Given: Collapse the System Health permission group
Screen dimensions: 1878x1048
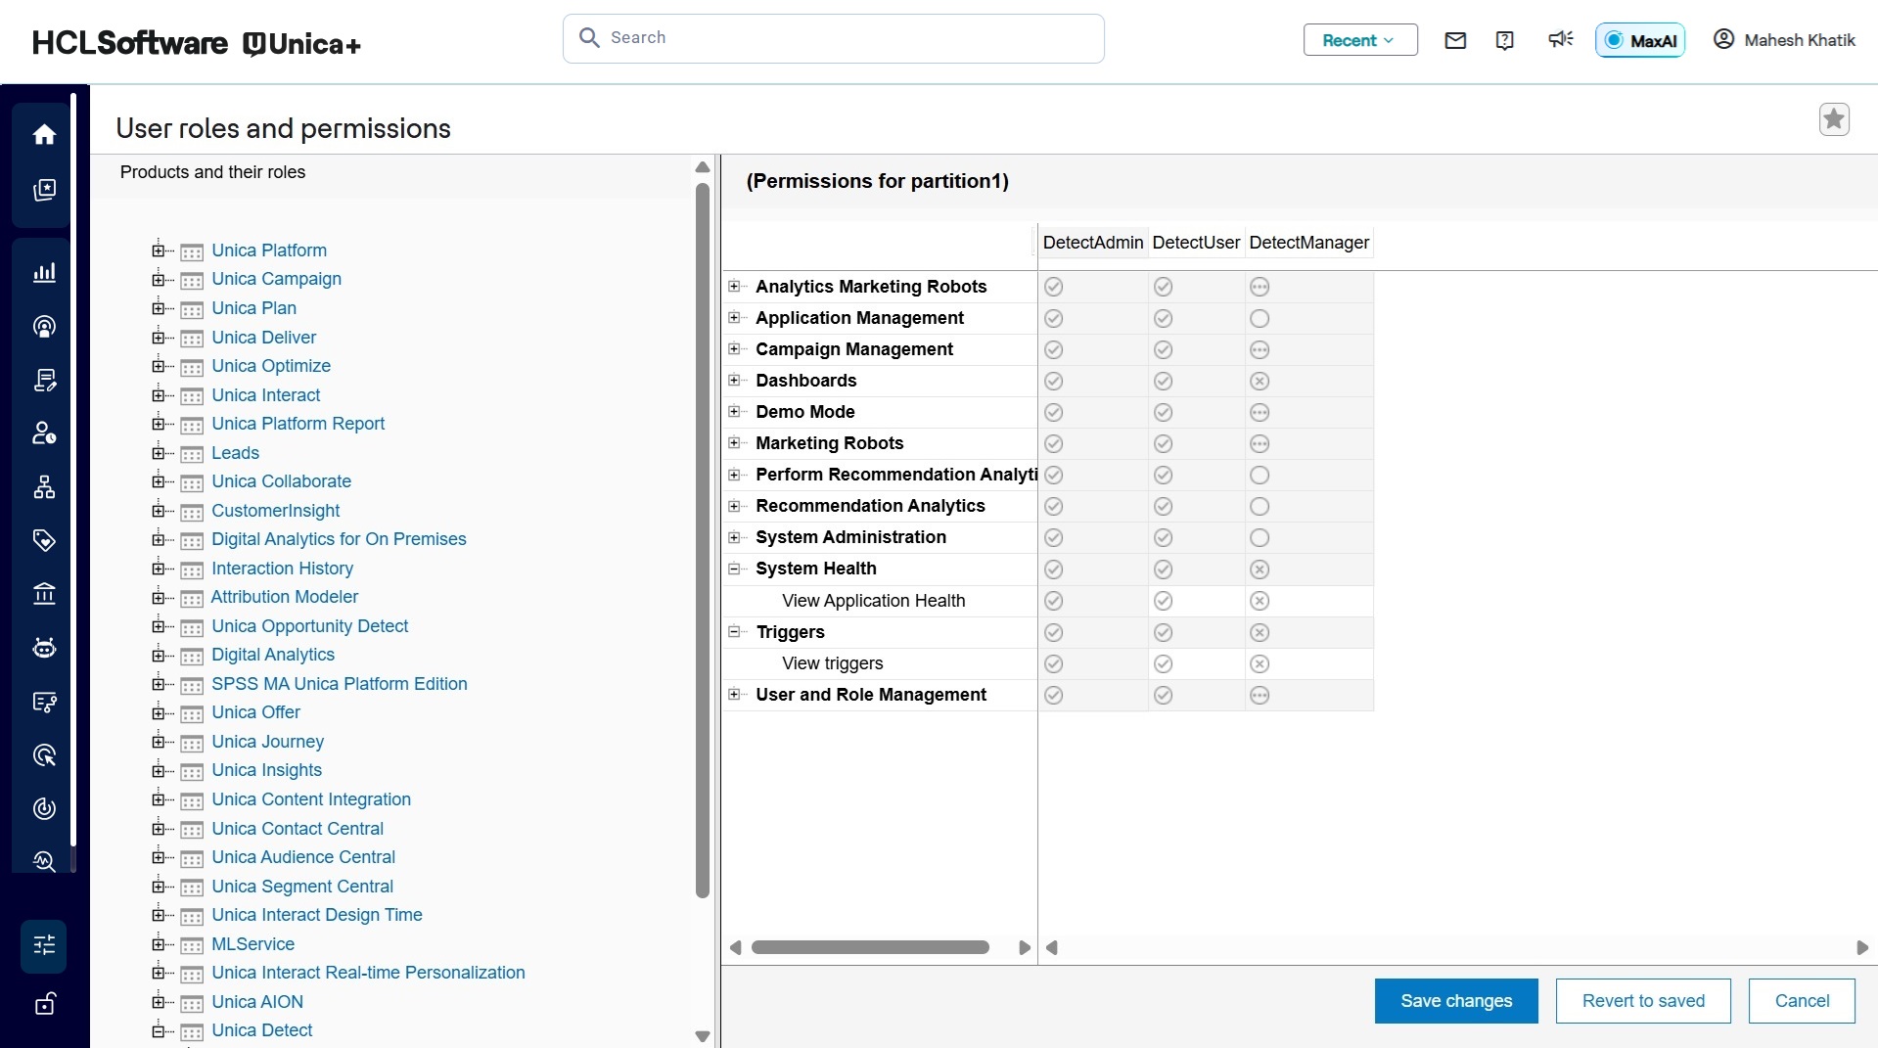Looking at the screenshot, I should coord(734,569).
